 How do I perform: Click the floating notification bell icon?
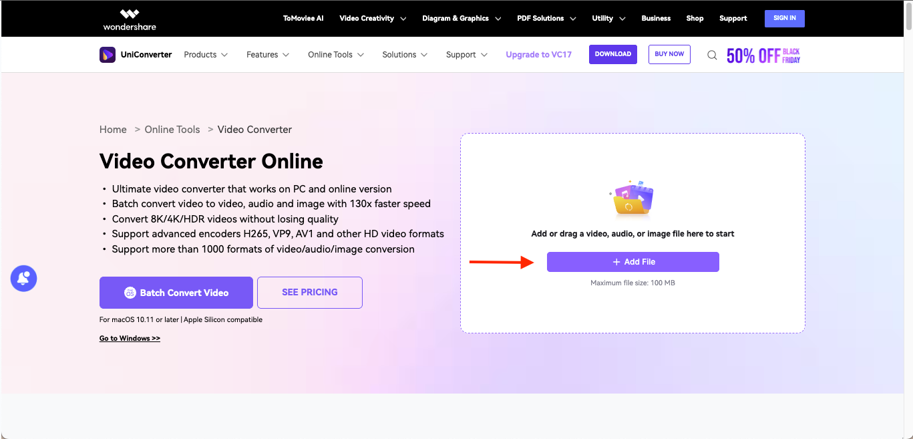[23, 278]
